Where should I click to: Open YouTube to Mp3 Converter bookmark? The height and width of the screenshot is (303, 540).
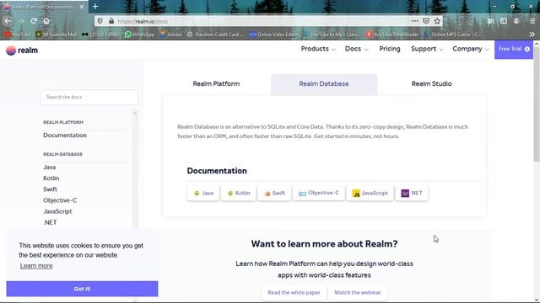tap(332, 35)
